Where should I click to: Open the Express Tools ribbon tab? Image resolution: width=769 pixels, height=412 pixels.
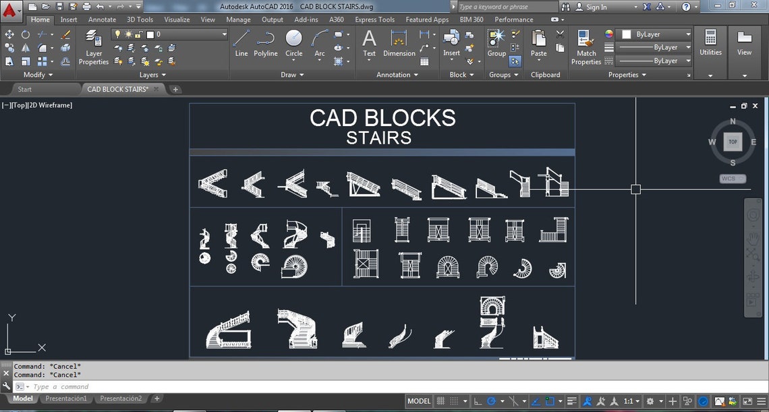(x=374, y=20)
